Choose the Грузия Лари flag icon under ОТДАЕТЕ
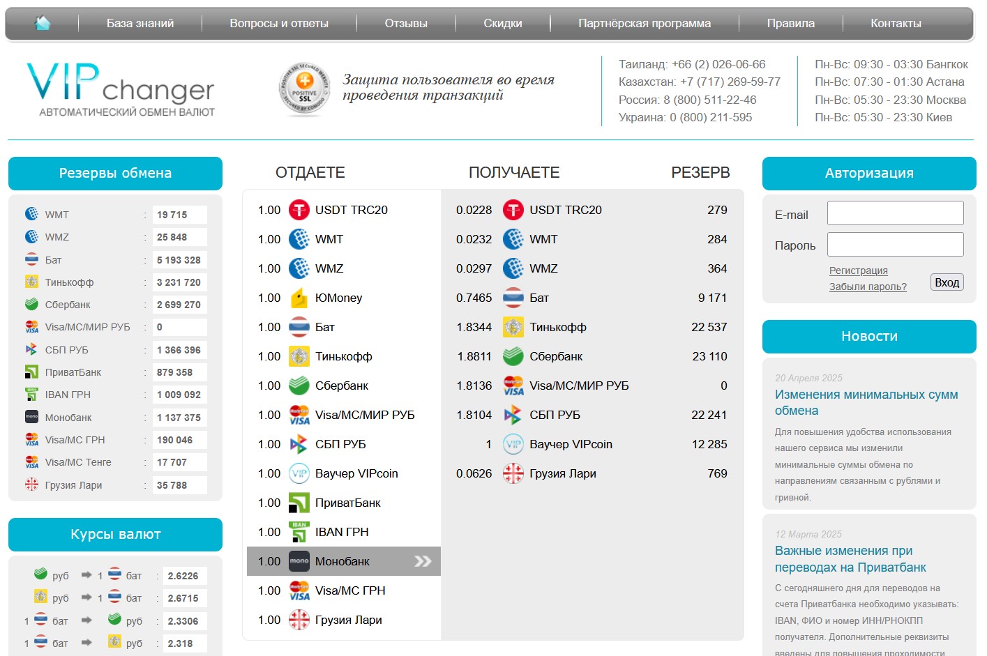 click(299, 620)
